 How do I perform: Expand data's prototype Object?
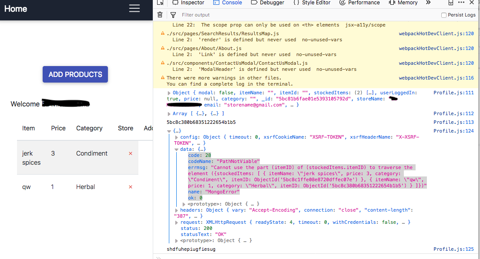[x=184, y=204]
